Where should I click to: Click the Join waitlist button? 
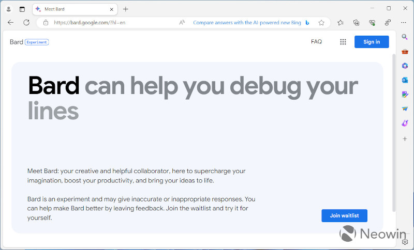344,216
